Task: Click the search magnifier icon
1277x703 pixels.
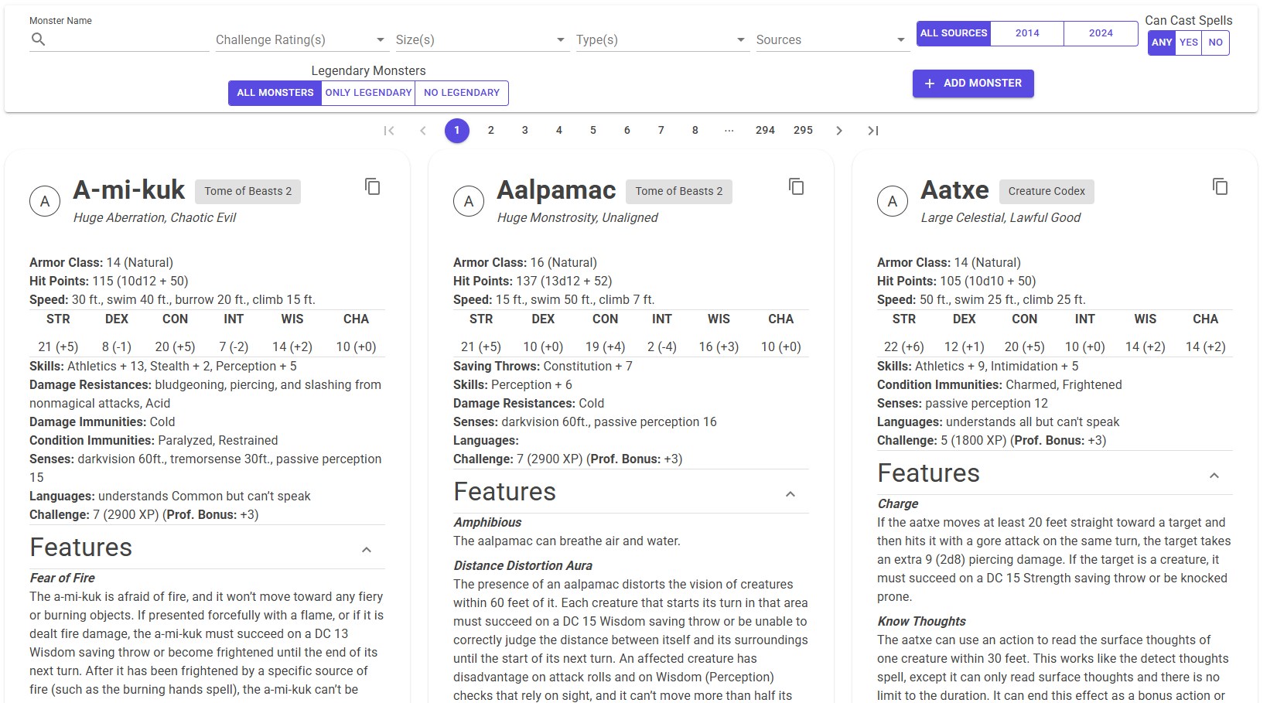Action: click(37, 39)
